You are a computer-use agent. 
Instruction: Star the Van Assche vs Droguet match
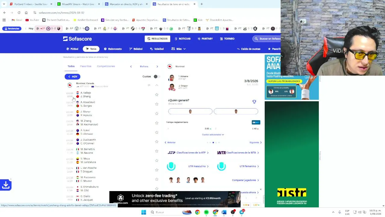[157, 170]
